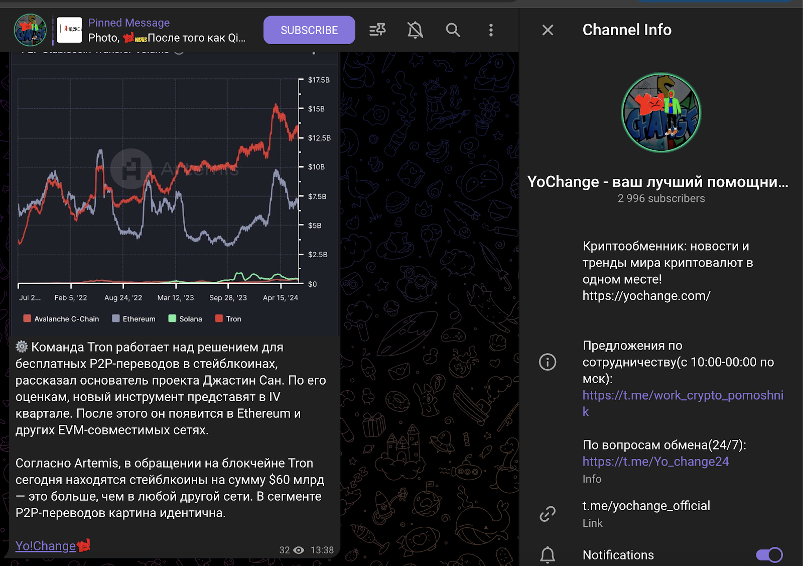Image resolution: width=803 pixels, height=566 pixels.
Task: Click the pinned message Yandex thumbnail
Action: pyautogui.click(x=69, y=30)
